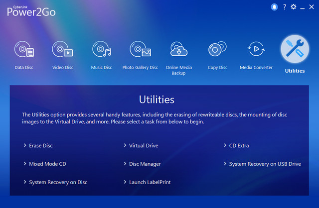The width and height of the screenshot is (319, 208).
Task: Open the Media Converter icon
Action: [256, 49]
